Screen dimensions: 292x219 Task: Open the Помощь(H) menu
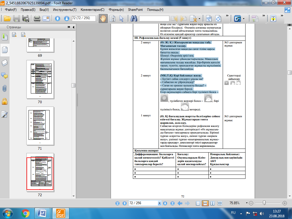155,10
